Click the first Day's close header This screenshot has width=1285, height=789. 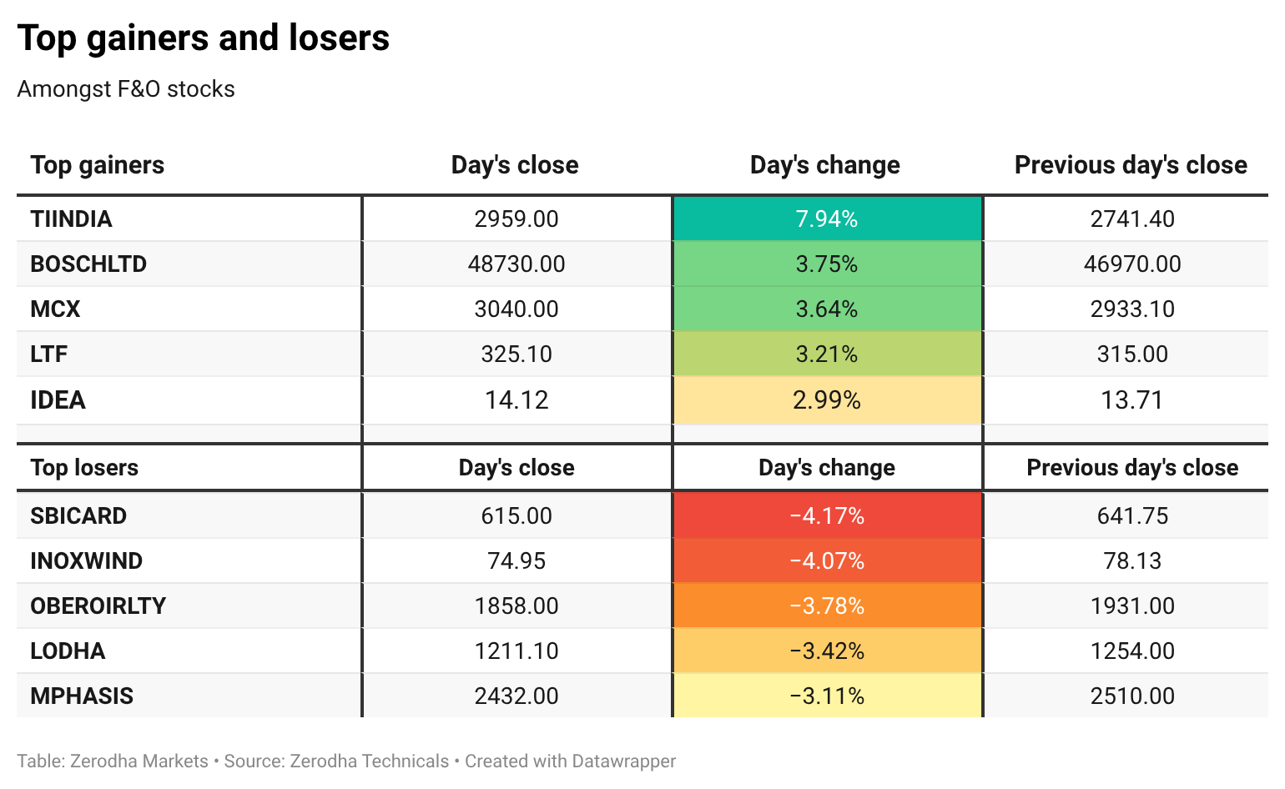coord(515,165)
